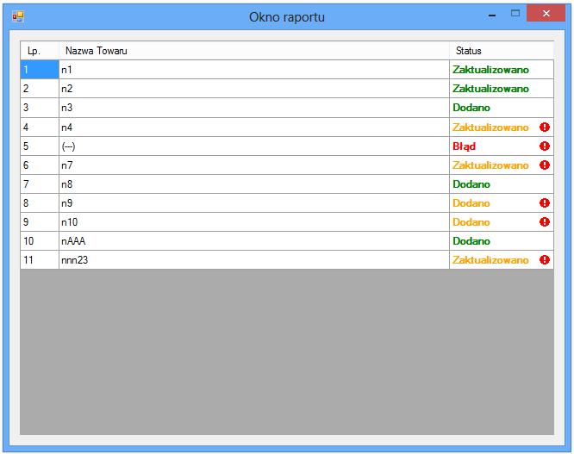Click the Dodano status for n3
This screenshot has height=454, width=574.
471,108
